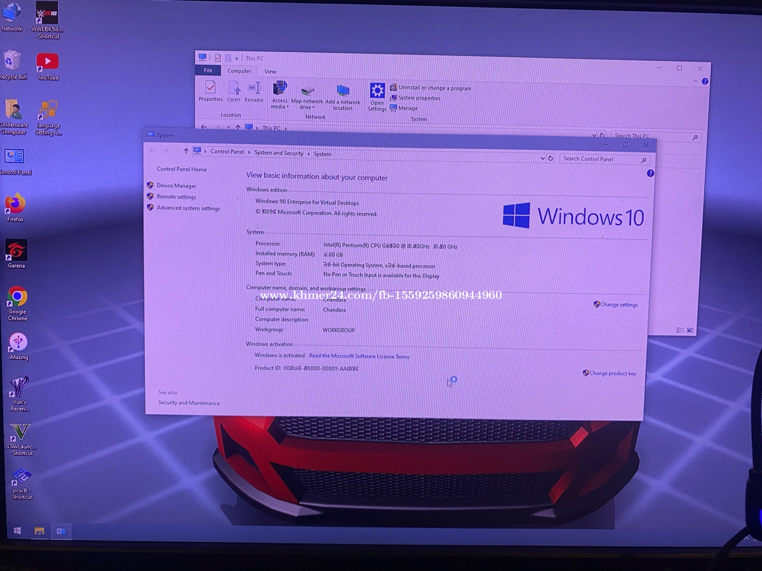762x571 pixels.
Task: Click Add a network location icon
Action: point(343,97)
